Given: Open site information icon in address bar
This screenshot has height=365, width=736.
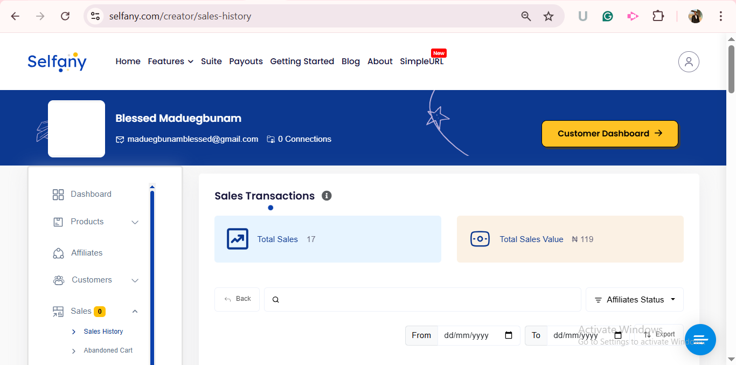Looking at the screenshot, I should coord(95,16).
